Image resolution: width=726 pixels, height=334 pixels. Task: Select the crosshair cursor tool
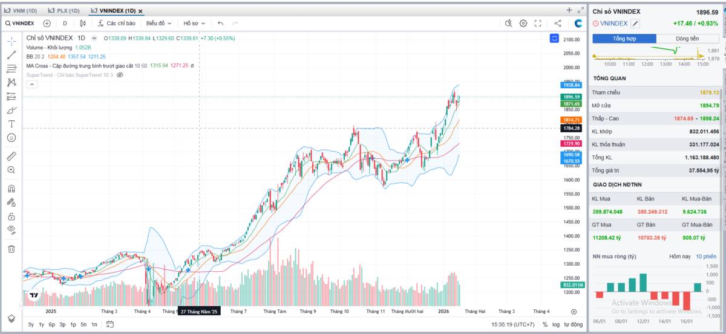pyautogui.click(x=11, y=41)
